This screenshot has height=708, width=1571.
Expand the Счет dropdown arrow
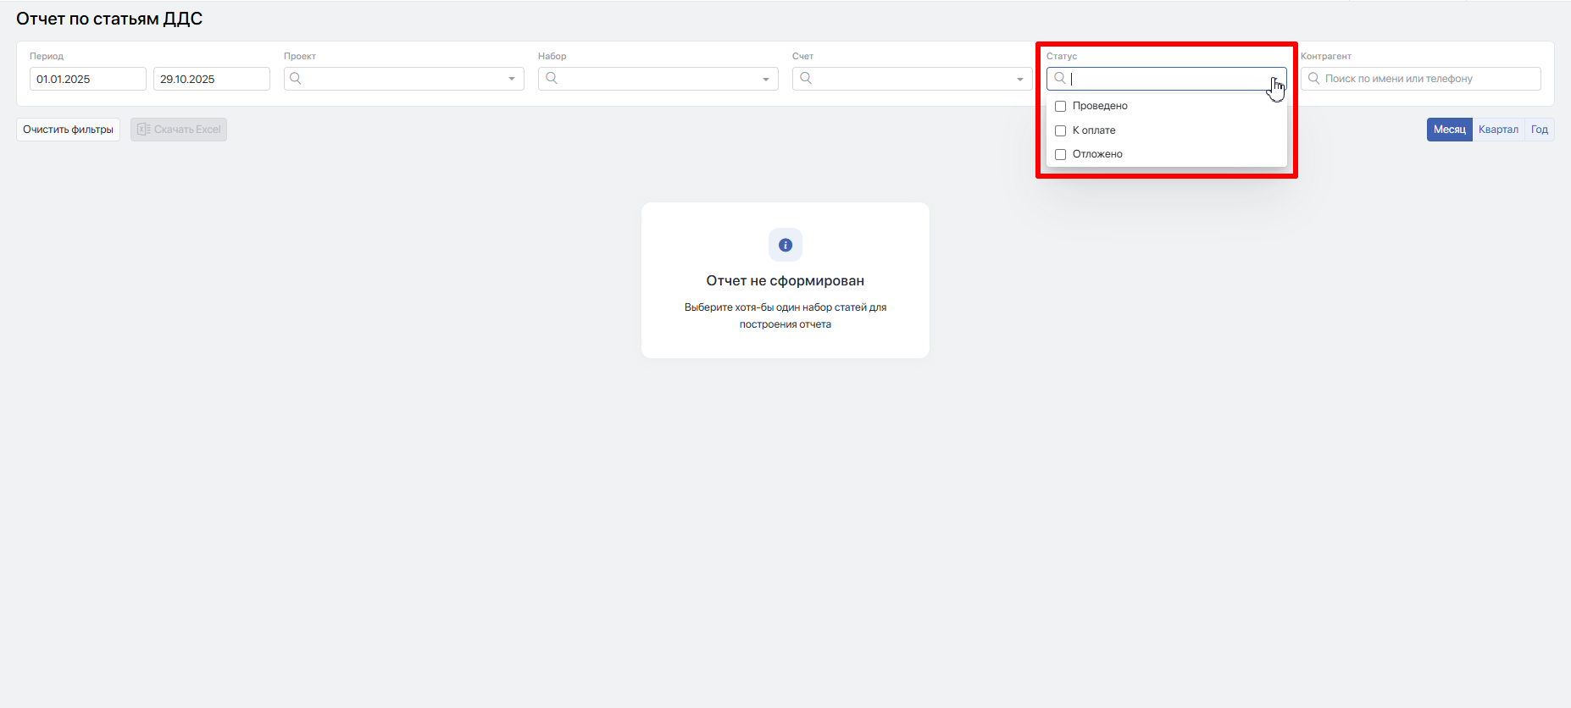[1020, 79]
